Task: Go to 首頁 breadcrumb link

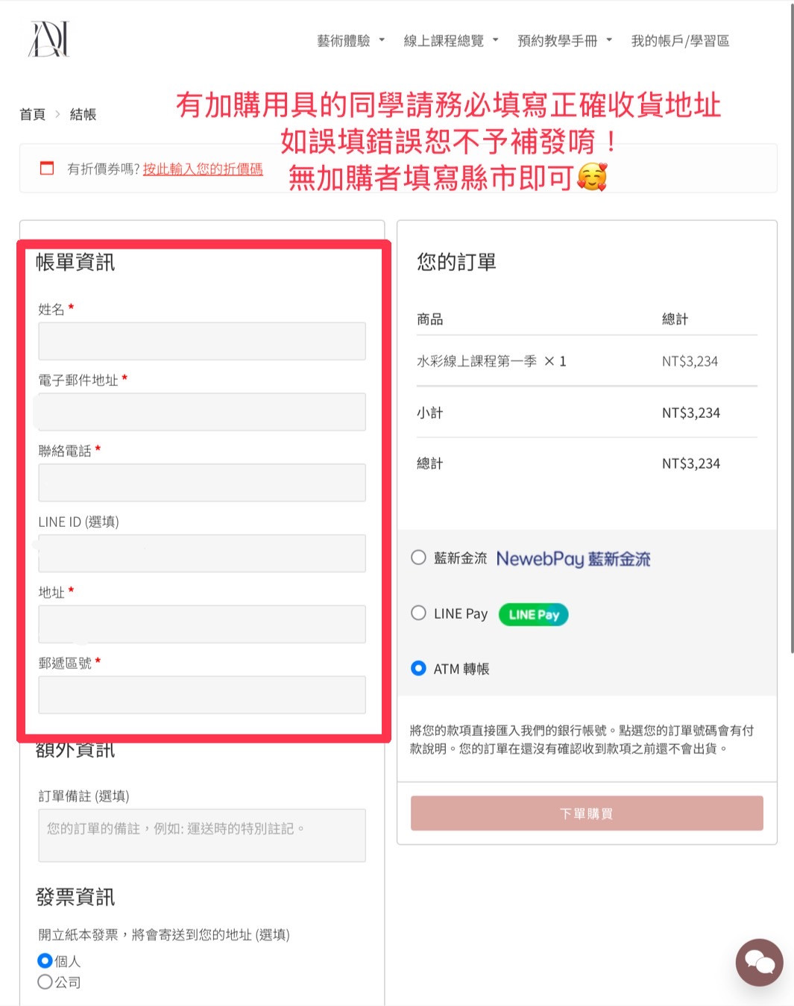Action: 32,114
